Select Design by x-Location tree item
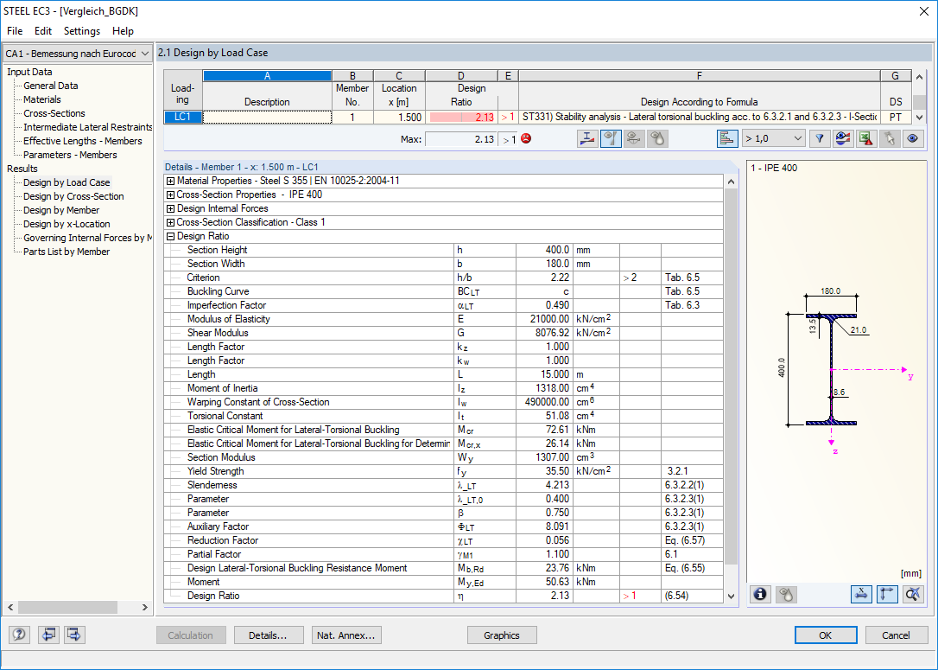Image resolution: width=938 pixels, height=670 pixels. click(67, 224)
